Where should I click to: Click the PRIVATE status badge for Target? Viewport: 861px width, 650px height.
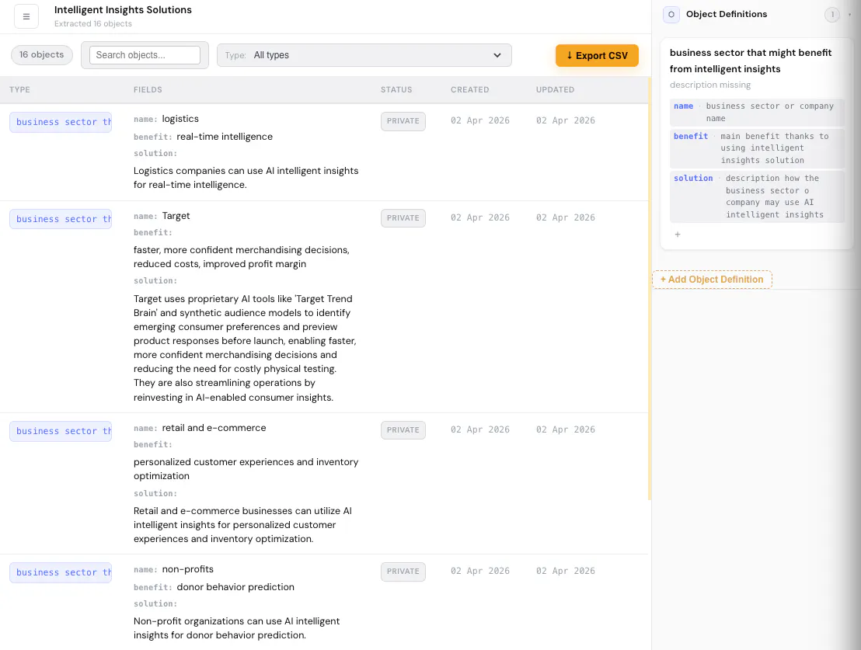tap(403, 218)
